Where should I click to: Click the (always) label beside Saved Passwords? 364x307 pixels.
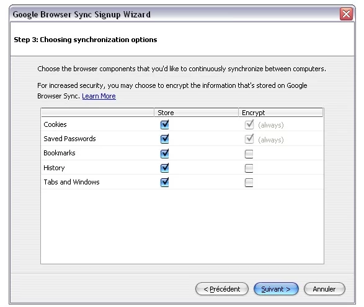point(271,140)
